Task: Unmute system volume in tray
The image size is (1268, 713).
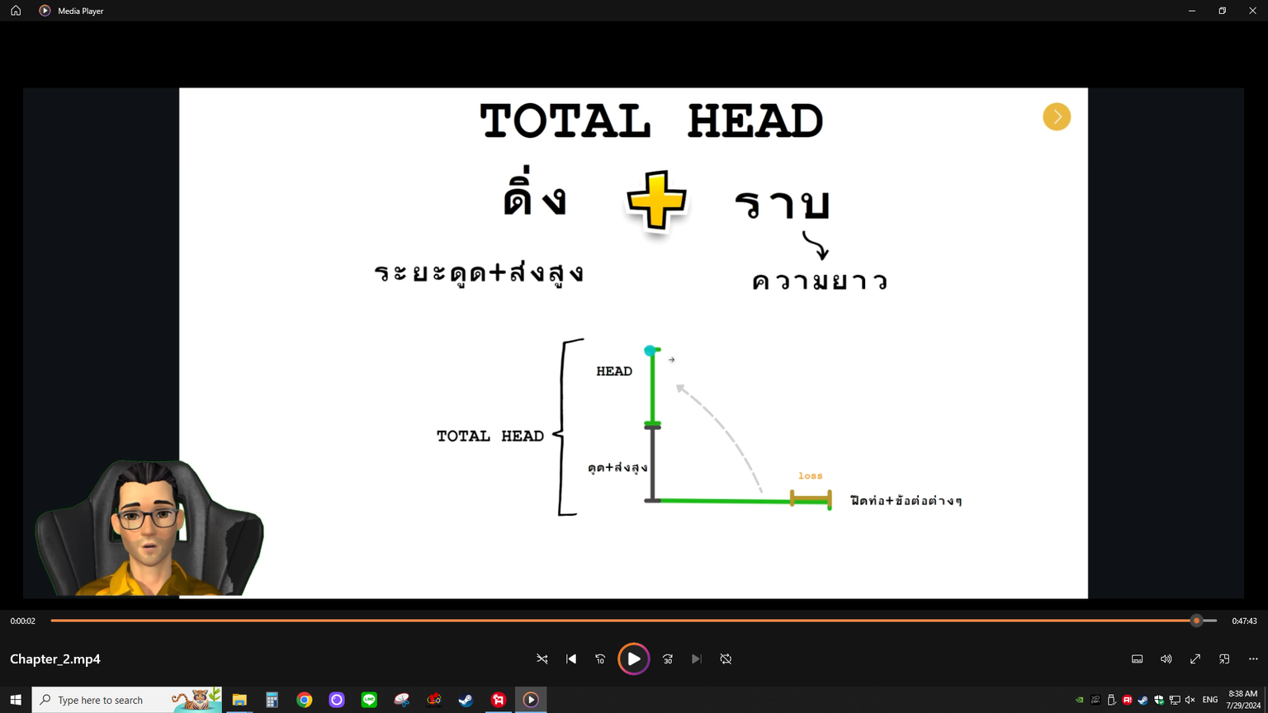Action: point(1190,700)
